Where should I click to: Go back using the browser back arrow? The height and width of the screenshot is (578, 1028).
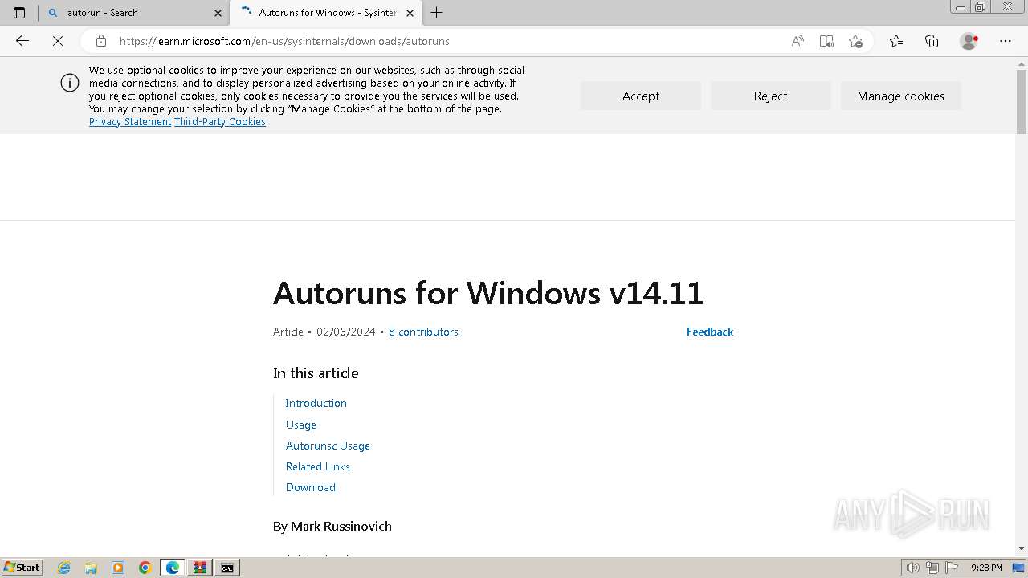coord(22,41)
